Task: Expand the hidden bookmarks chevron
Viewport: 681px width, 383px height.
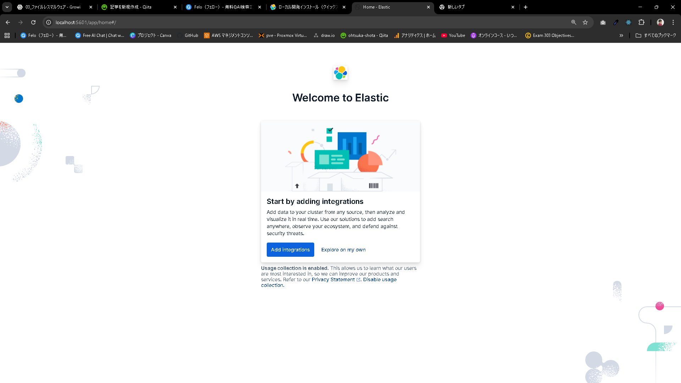Action: point(621,35)
